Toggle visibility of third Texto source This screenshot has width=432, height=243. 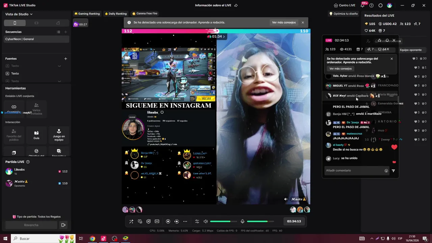(x=59, y=81)
